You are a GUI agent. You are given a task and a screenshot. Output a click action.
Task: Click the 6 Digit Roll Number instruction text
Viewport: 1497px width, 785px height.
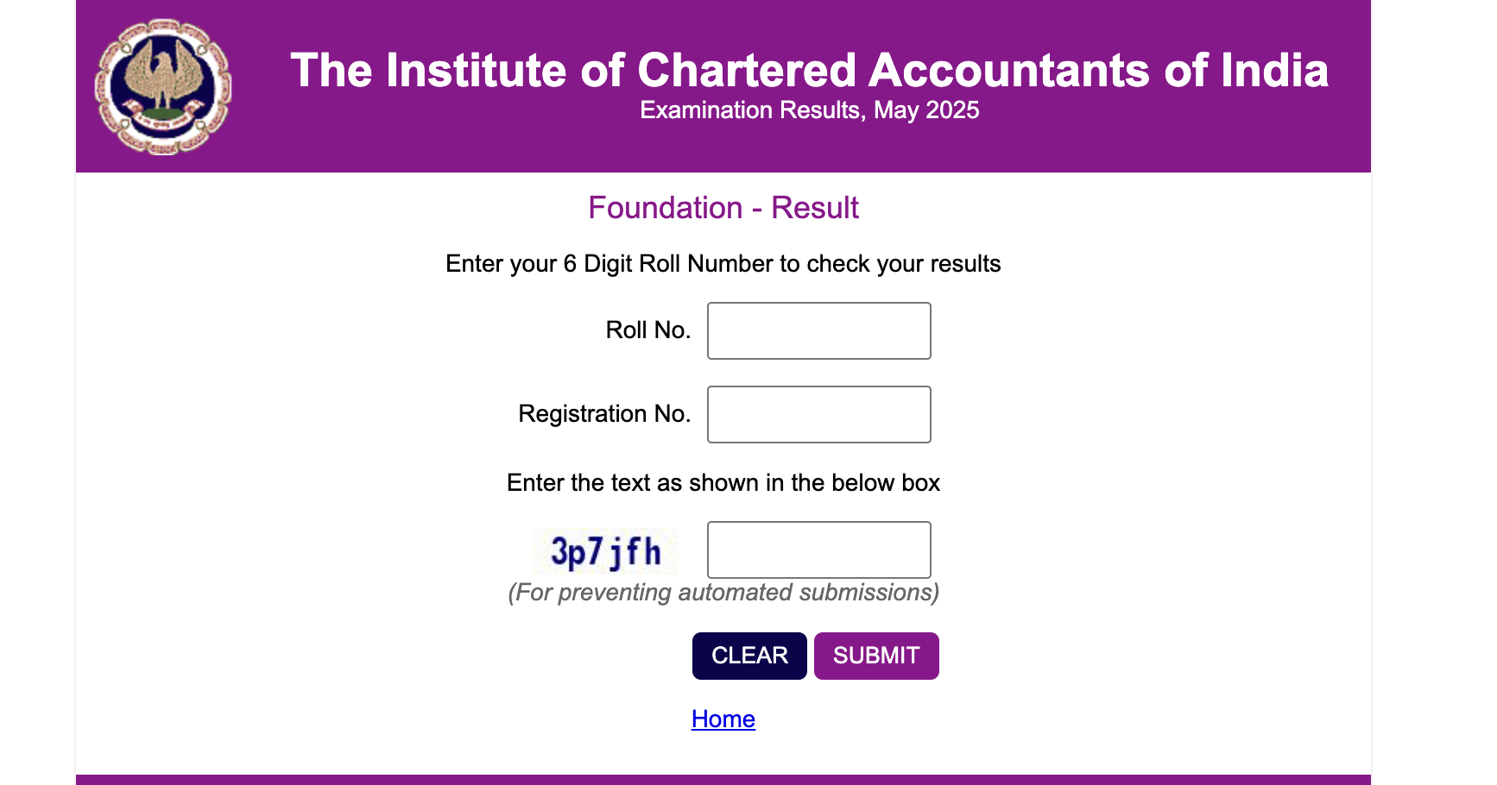click(x=723, y=264)
